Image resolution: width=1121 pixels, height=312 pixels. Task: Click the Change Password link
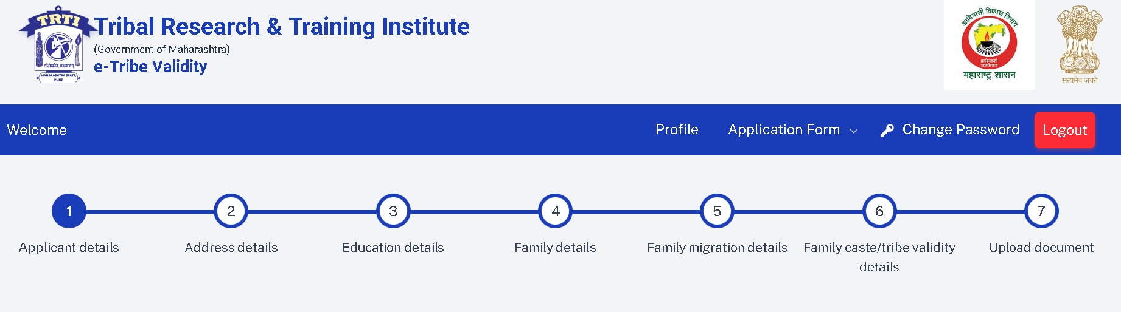point(960,130)
